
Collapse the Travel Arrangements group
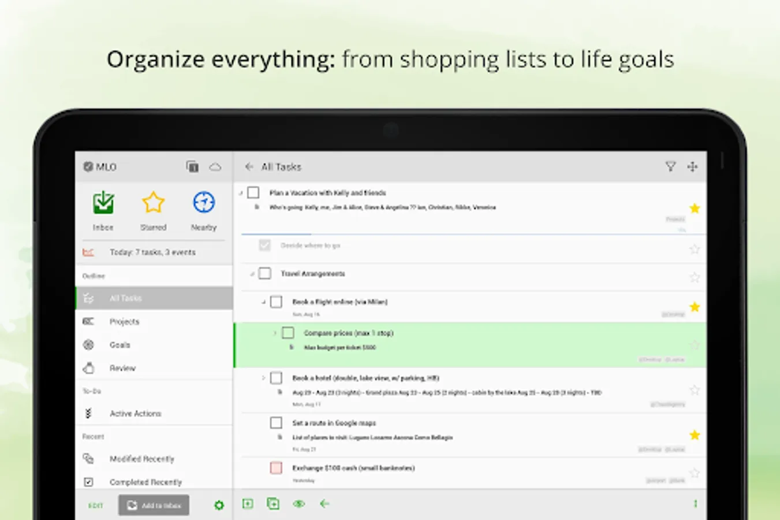(252, 274)
